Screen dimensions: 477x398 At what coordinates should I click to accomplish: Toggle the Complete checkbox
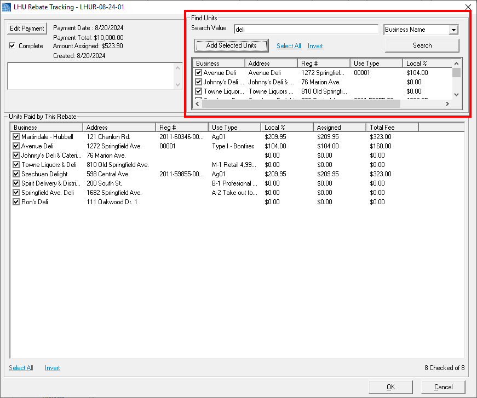[12, 46]
